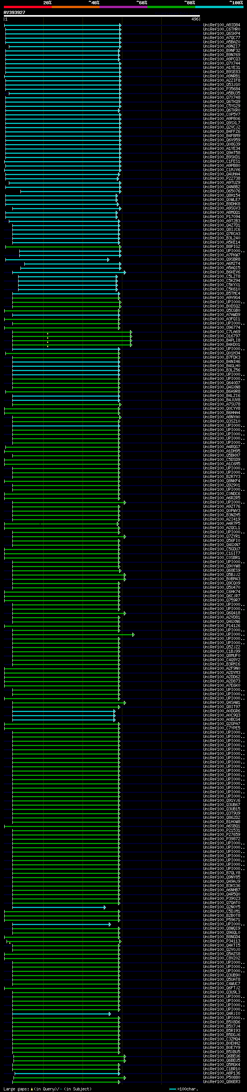Select hit label UniRef100_Q7ZYR1
Image resolution: width=247 pixels, height=1092 pixels.
[222, 536]
